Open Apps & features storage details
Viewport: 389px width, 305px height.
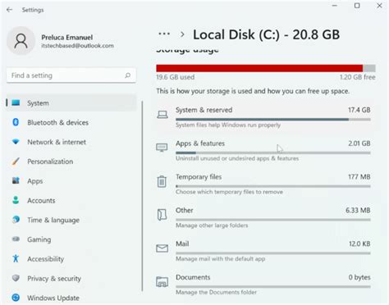click(263, 150)
